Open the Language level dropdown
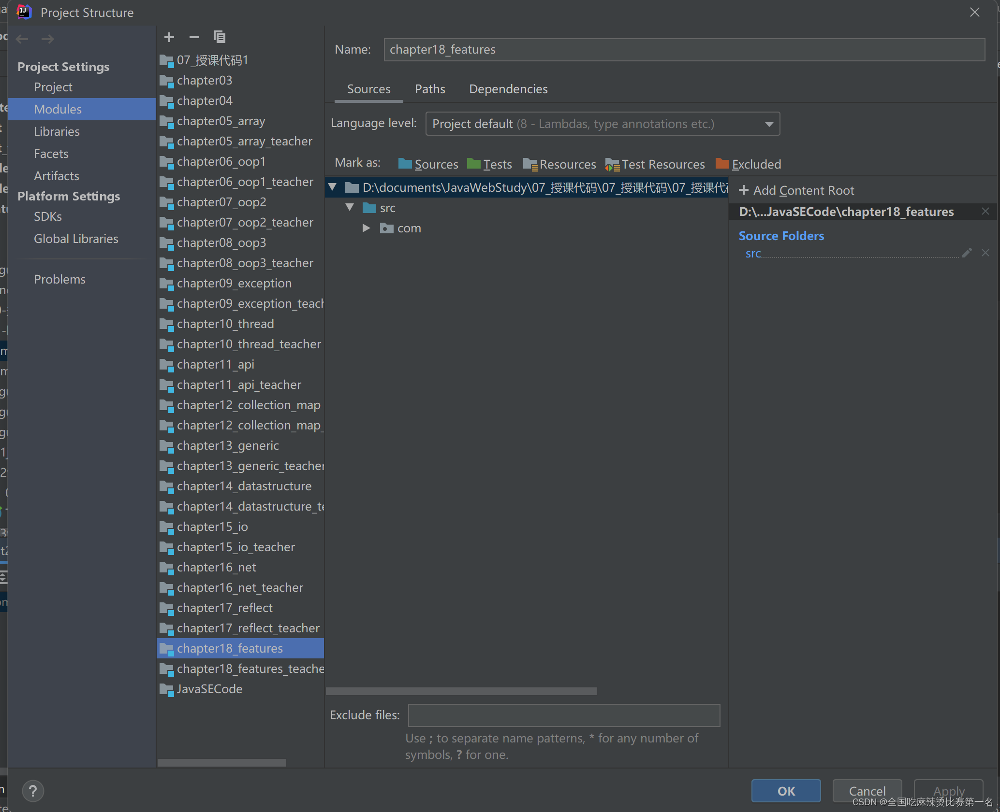The height and width of the screenshot is (812, 1000). click(x=603, y=124)
